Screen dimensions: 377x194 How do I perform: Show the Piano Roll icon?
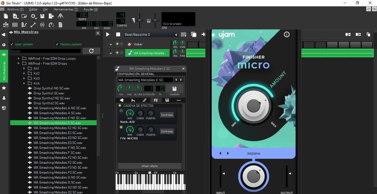pyautogui.click(x=24, y=25)
